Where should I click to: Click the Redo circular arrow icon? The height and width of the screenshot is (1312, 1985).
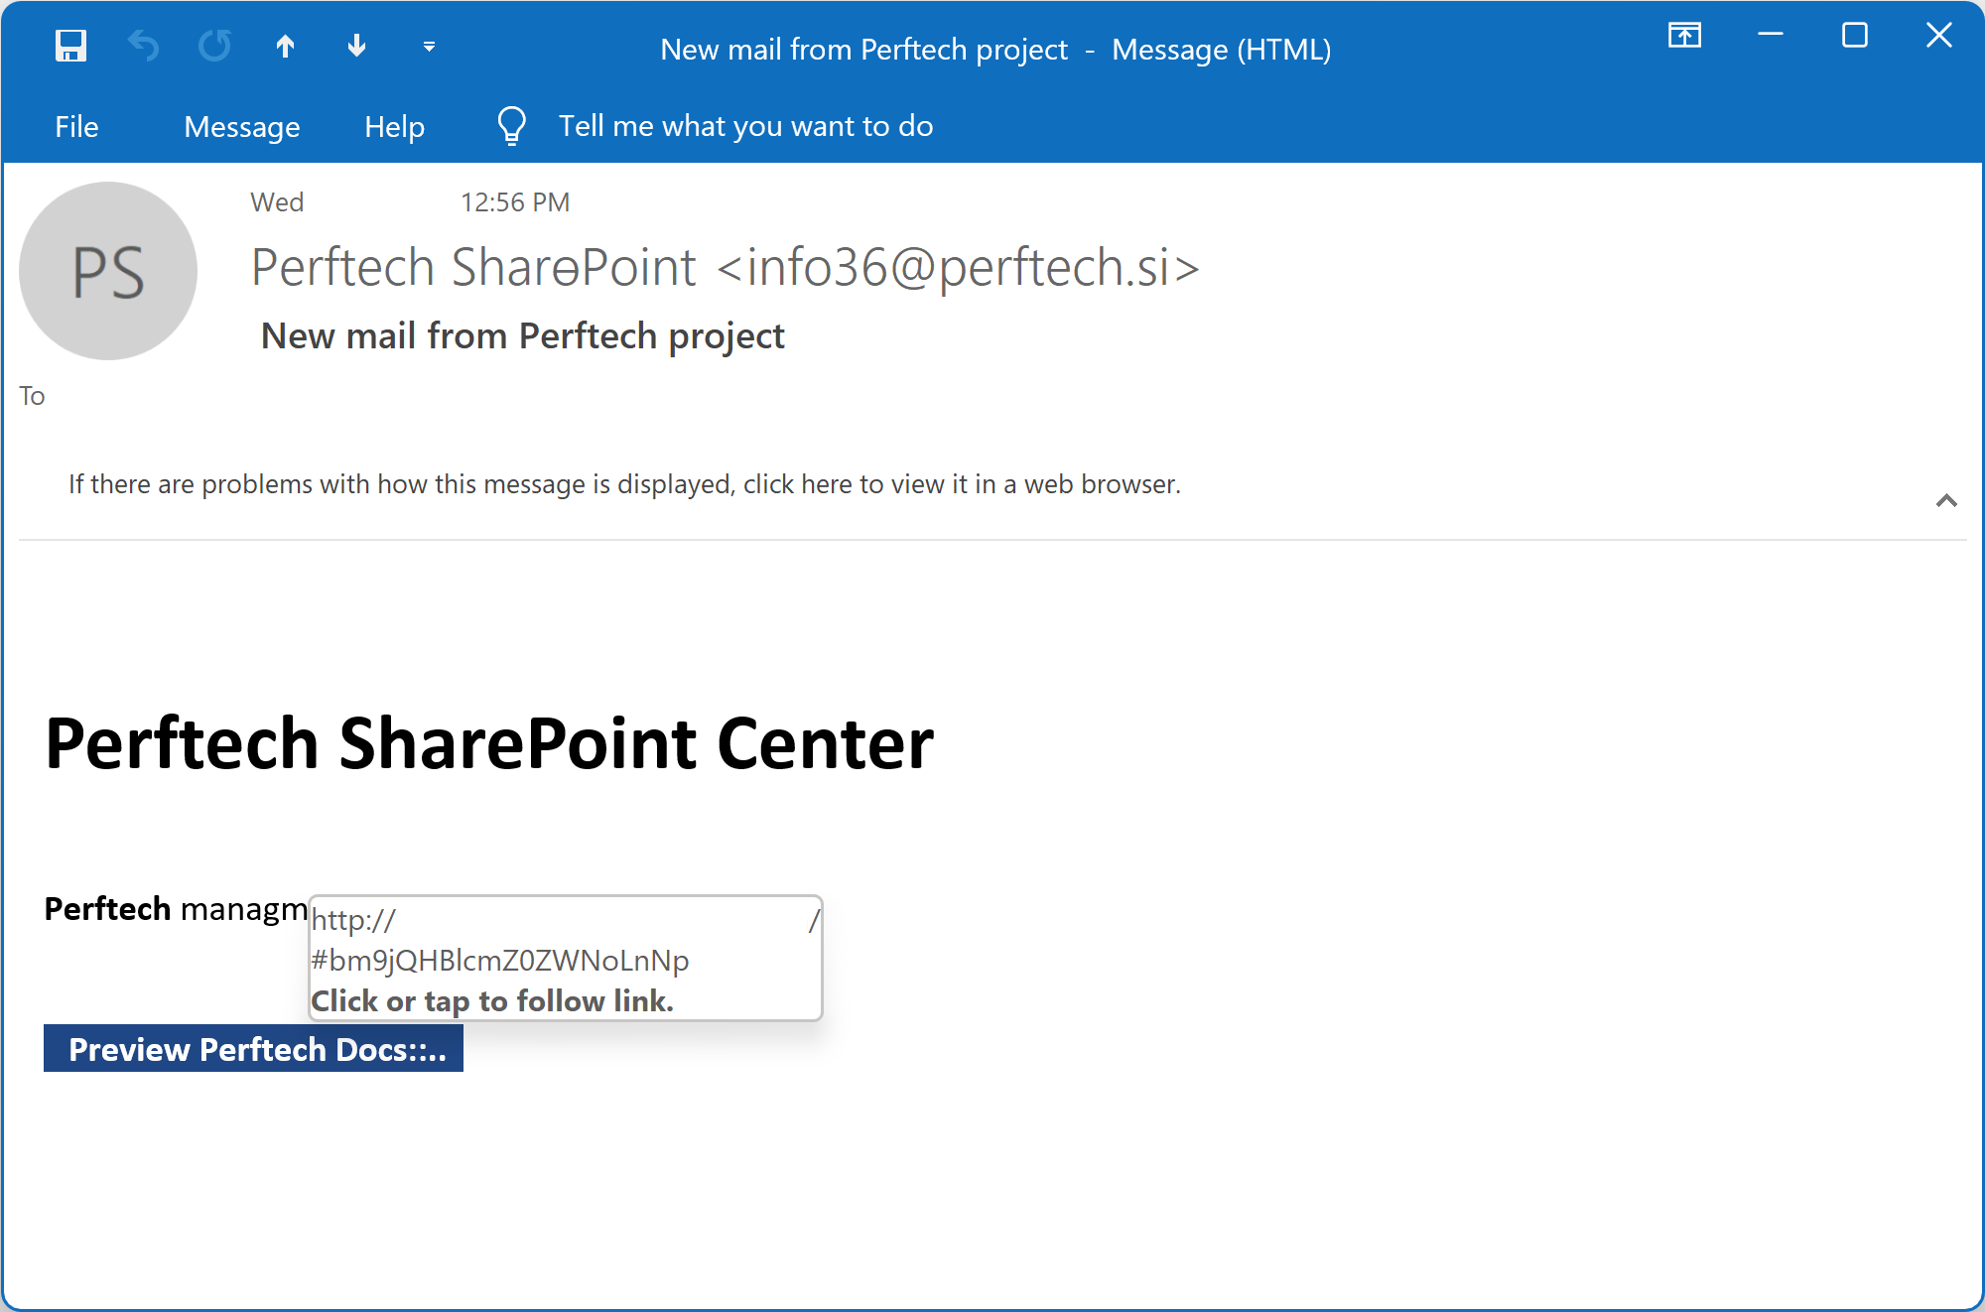214,46
